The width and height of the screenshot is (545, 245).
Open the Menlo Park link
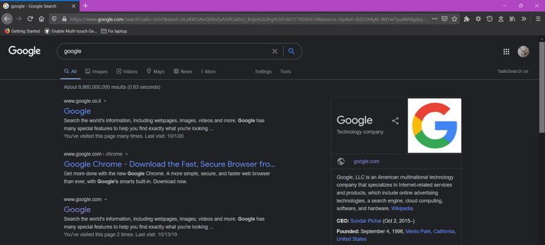[x=418, y=231]
